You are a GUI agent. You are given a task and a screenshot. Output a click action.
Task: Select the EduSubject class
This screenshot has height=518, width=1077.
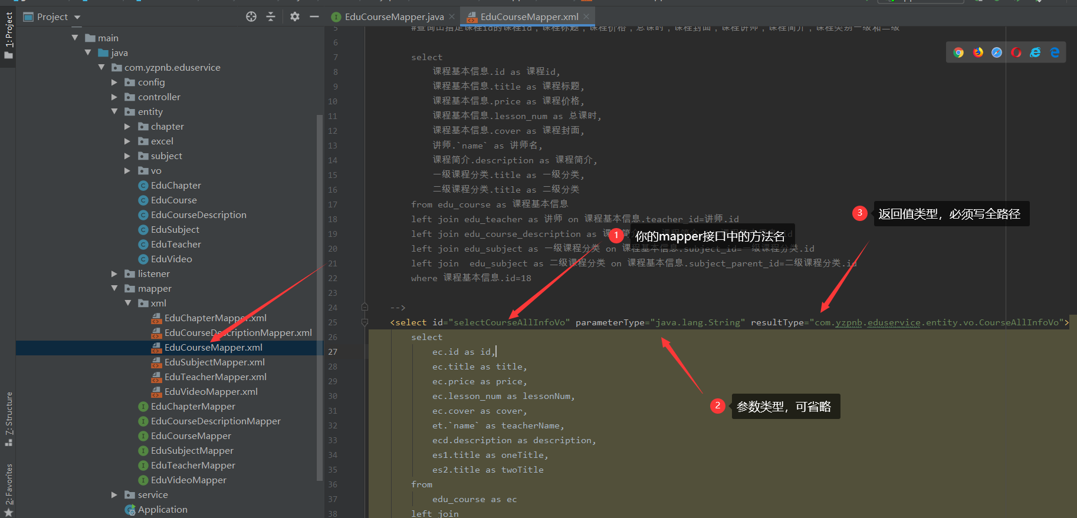coord(175,229)
